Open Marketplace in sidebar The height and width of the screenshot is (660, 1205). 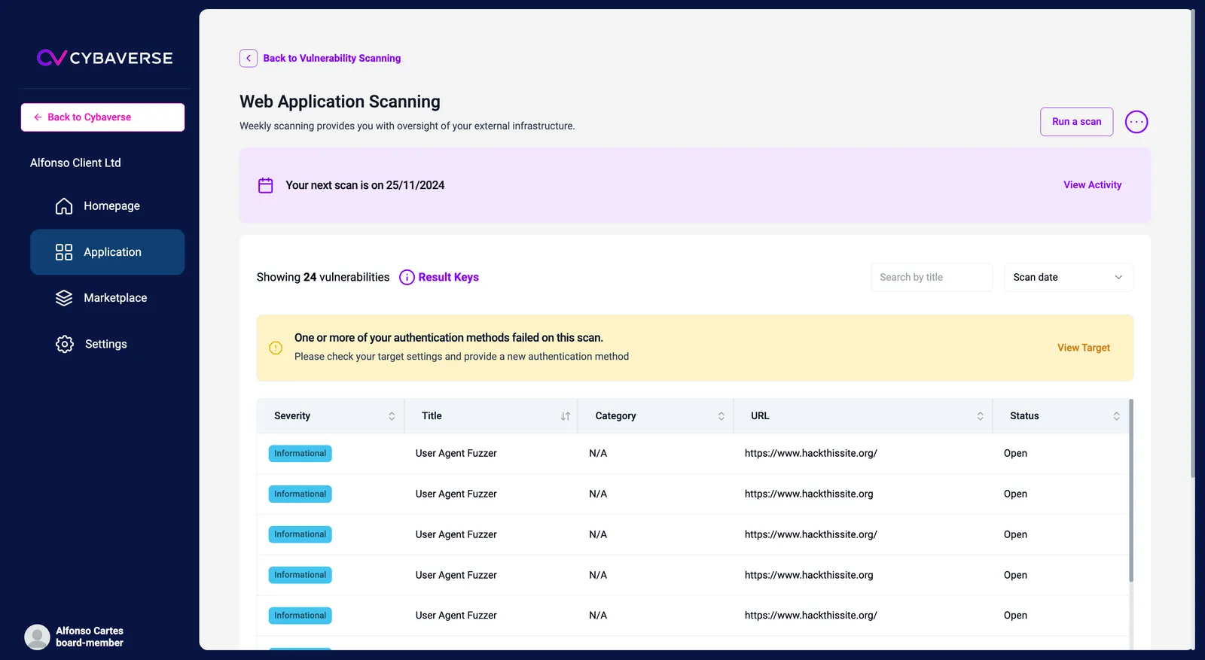click(107, 298)
